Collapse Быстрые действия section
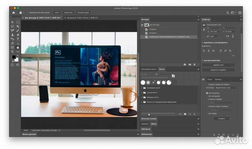252x149 pixels. pyautogui.click(x=202, y=61)
